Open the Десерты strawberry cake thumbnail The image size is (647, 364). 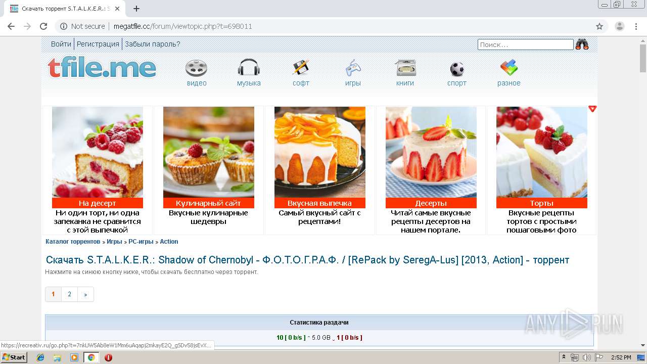pyautogui.click(x=431, y=152)
